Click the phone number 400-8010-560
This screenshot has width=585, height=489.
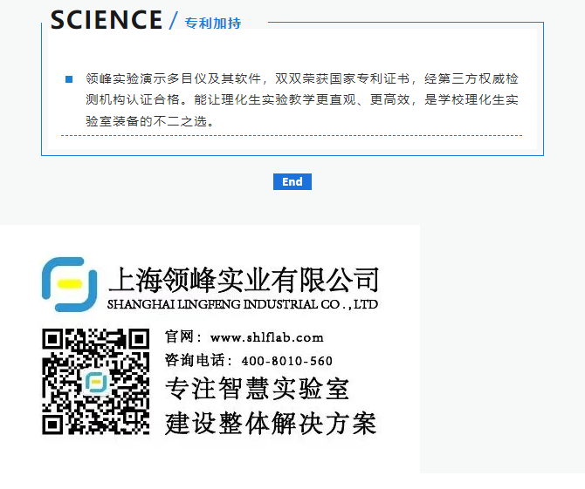(x=286, y=361)
